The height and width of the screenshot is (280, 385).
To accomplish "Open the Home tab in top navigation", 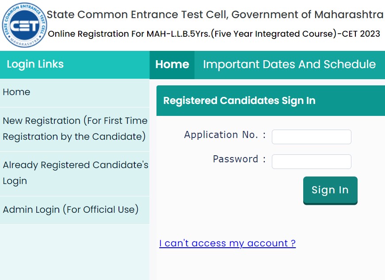I will [172, 65].
